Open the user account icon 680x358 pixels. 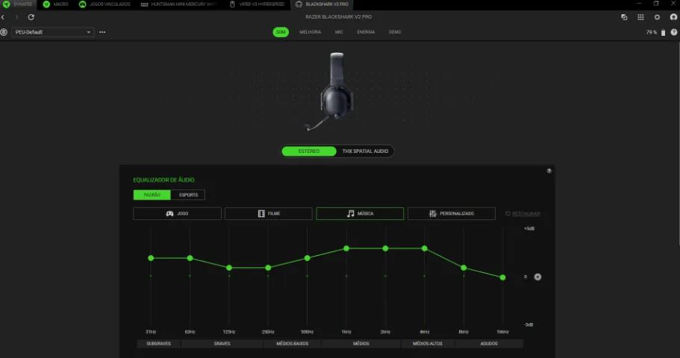pyautogui.click(x=673, y=17)
